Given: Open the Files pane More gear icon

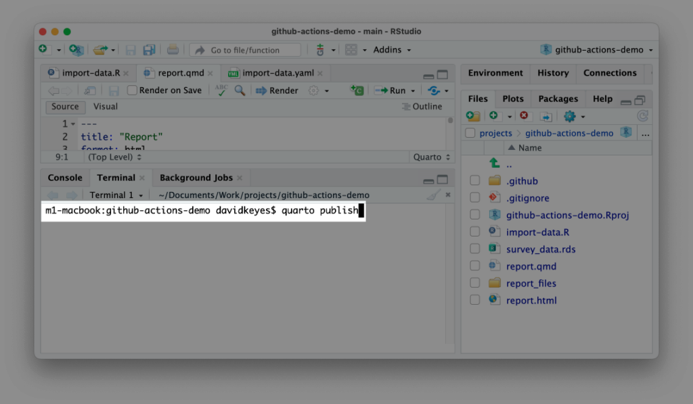Looking at the screenshot, I should click(569, 116).
